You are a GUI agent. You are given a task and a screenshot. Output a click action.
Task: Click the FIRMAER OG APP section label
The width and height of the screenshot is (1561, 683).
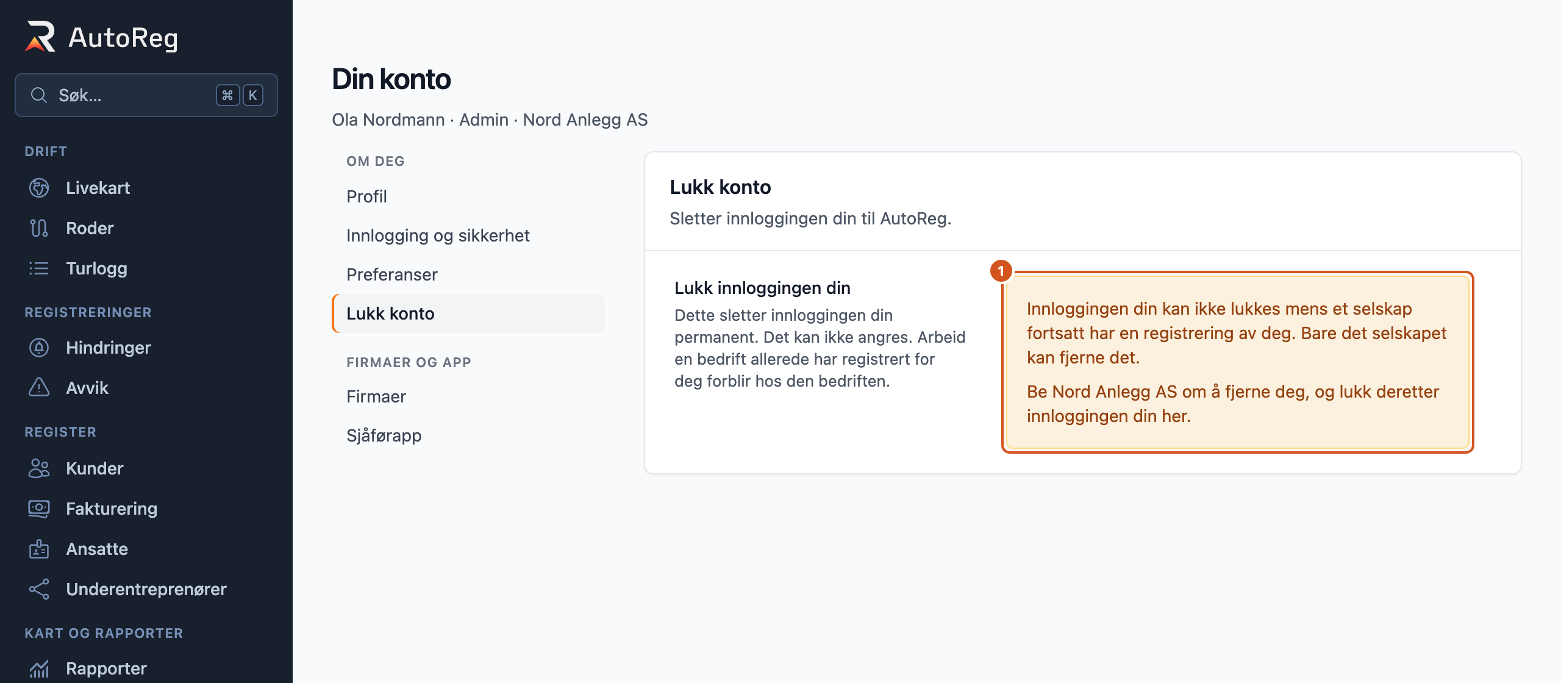(409, 362)
